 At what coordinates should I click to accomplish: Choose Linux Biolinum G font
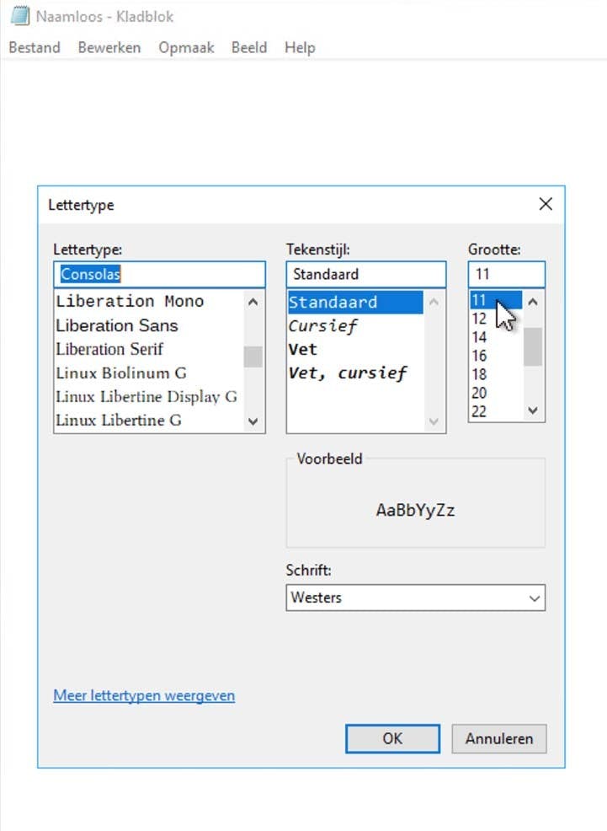coord(121,373)
